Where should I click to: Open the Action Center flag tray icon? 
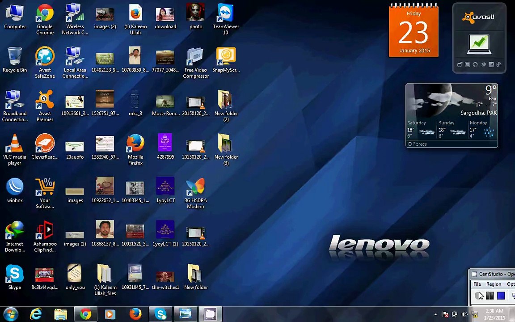click(445, 314)
